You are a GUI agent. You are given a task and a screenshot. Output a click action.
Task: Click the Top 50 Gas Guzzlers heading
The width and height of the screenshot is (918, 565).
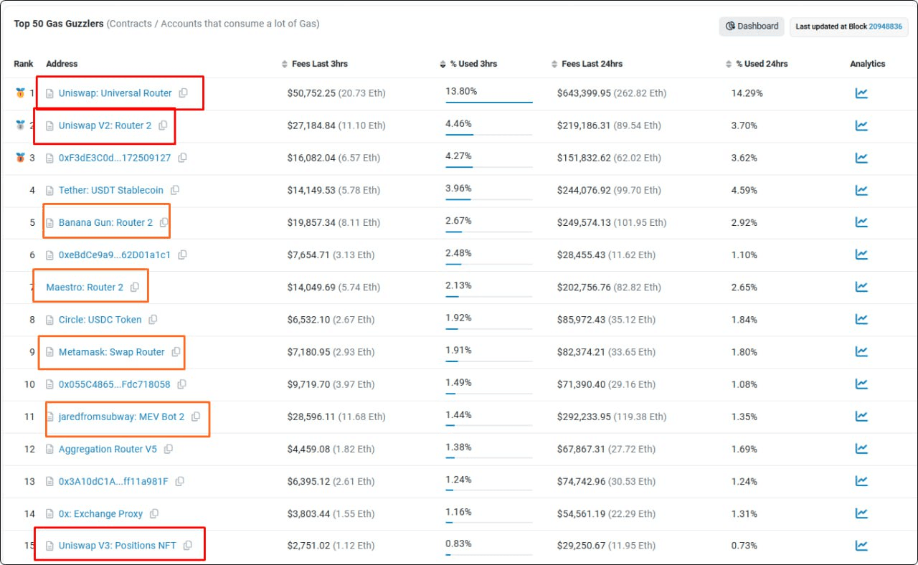click(x=59, y=24)
